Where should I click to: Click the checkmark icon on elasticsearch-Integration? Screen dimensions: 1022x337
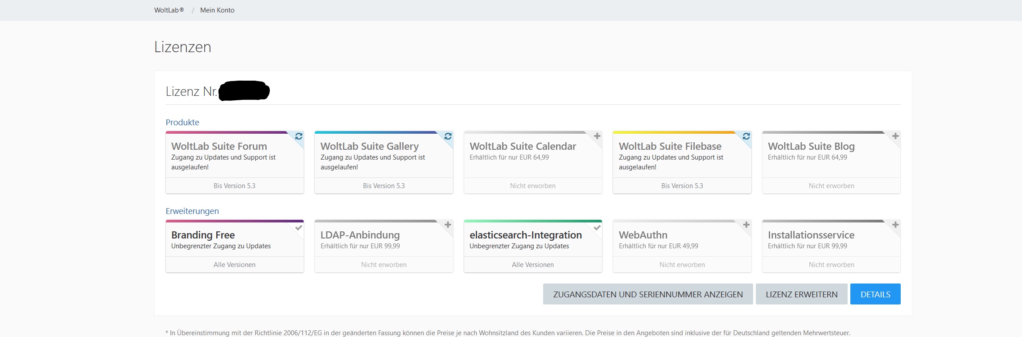point(597,228)
